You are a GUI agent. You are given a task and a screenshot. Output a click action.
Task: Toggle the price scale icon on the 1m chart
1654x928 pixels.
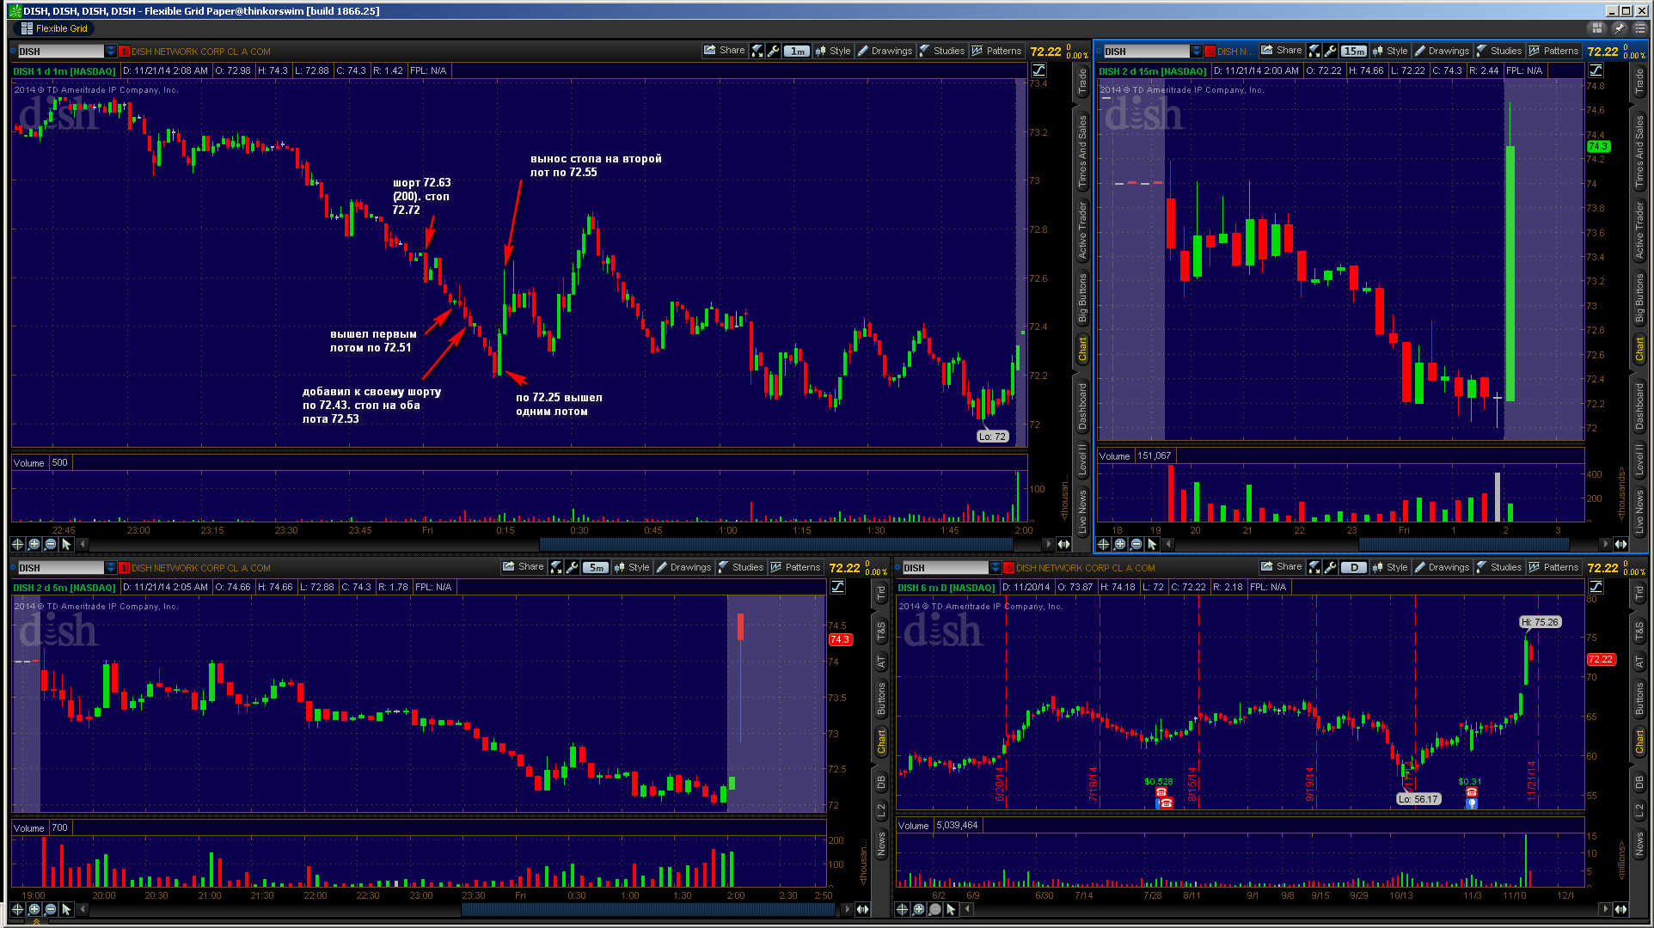pyautogui.click(x=1038, y=70)
